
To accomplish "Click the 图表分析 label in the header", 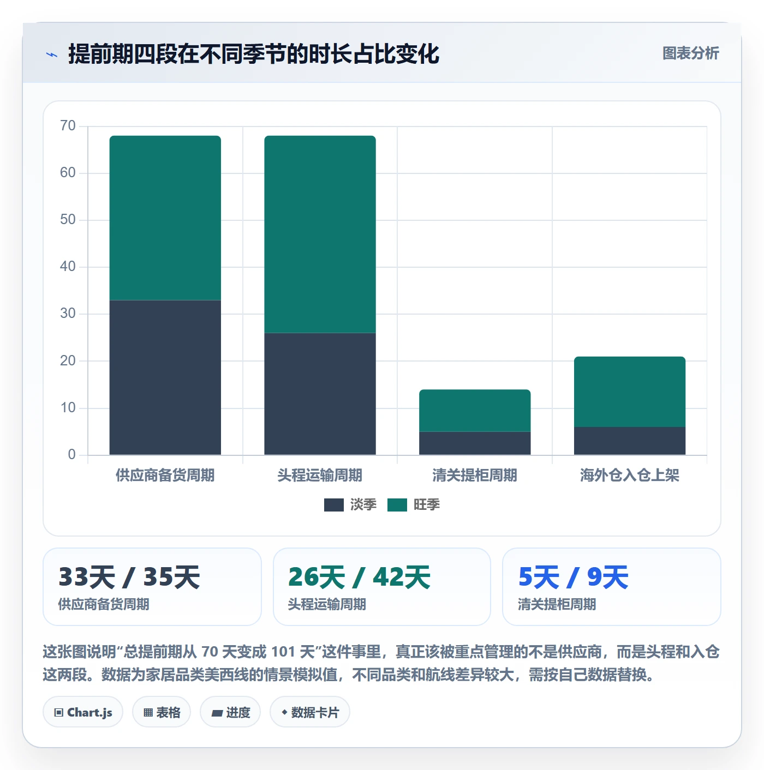I will pos(690,53).
